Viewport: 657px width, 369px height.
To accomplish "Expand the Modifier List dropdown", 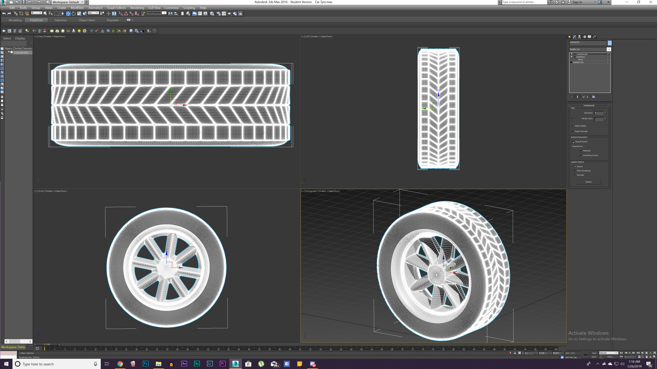I will [609, 49].
